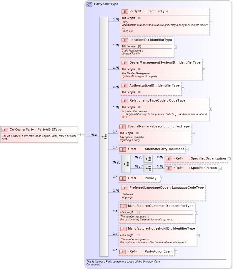The width and height of the screenshot is (233, 269).
Task: Click the AlternatePartyDocument reference name
Action: pos(164,149)
